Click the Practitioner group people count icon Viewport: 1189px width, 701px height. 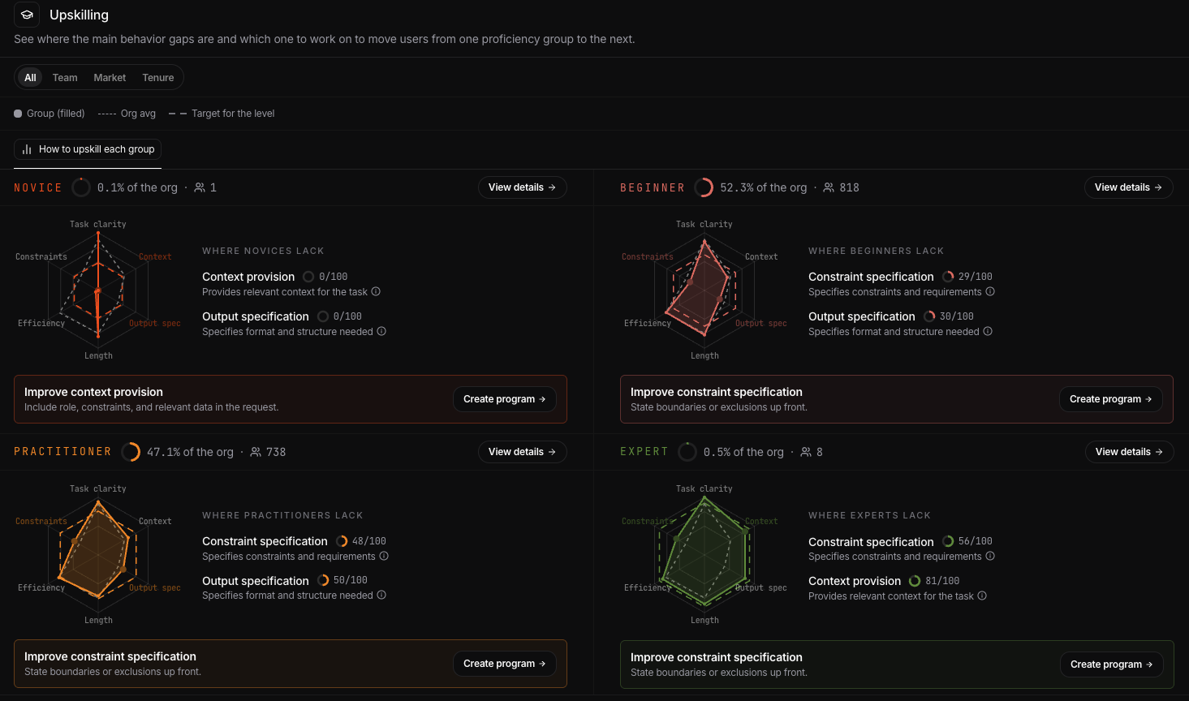(x=256, y=452)
